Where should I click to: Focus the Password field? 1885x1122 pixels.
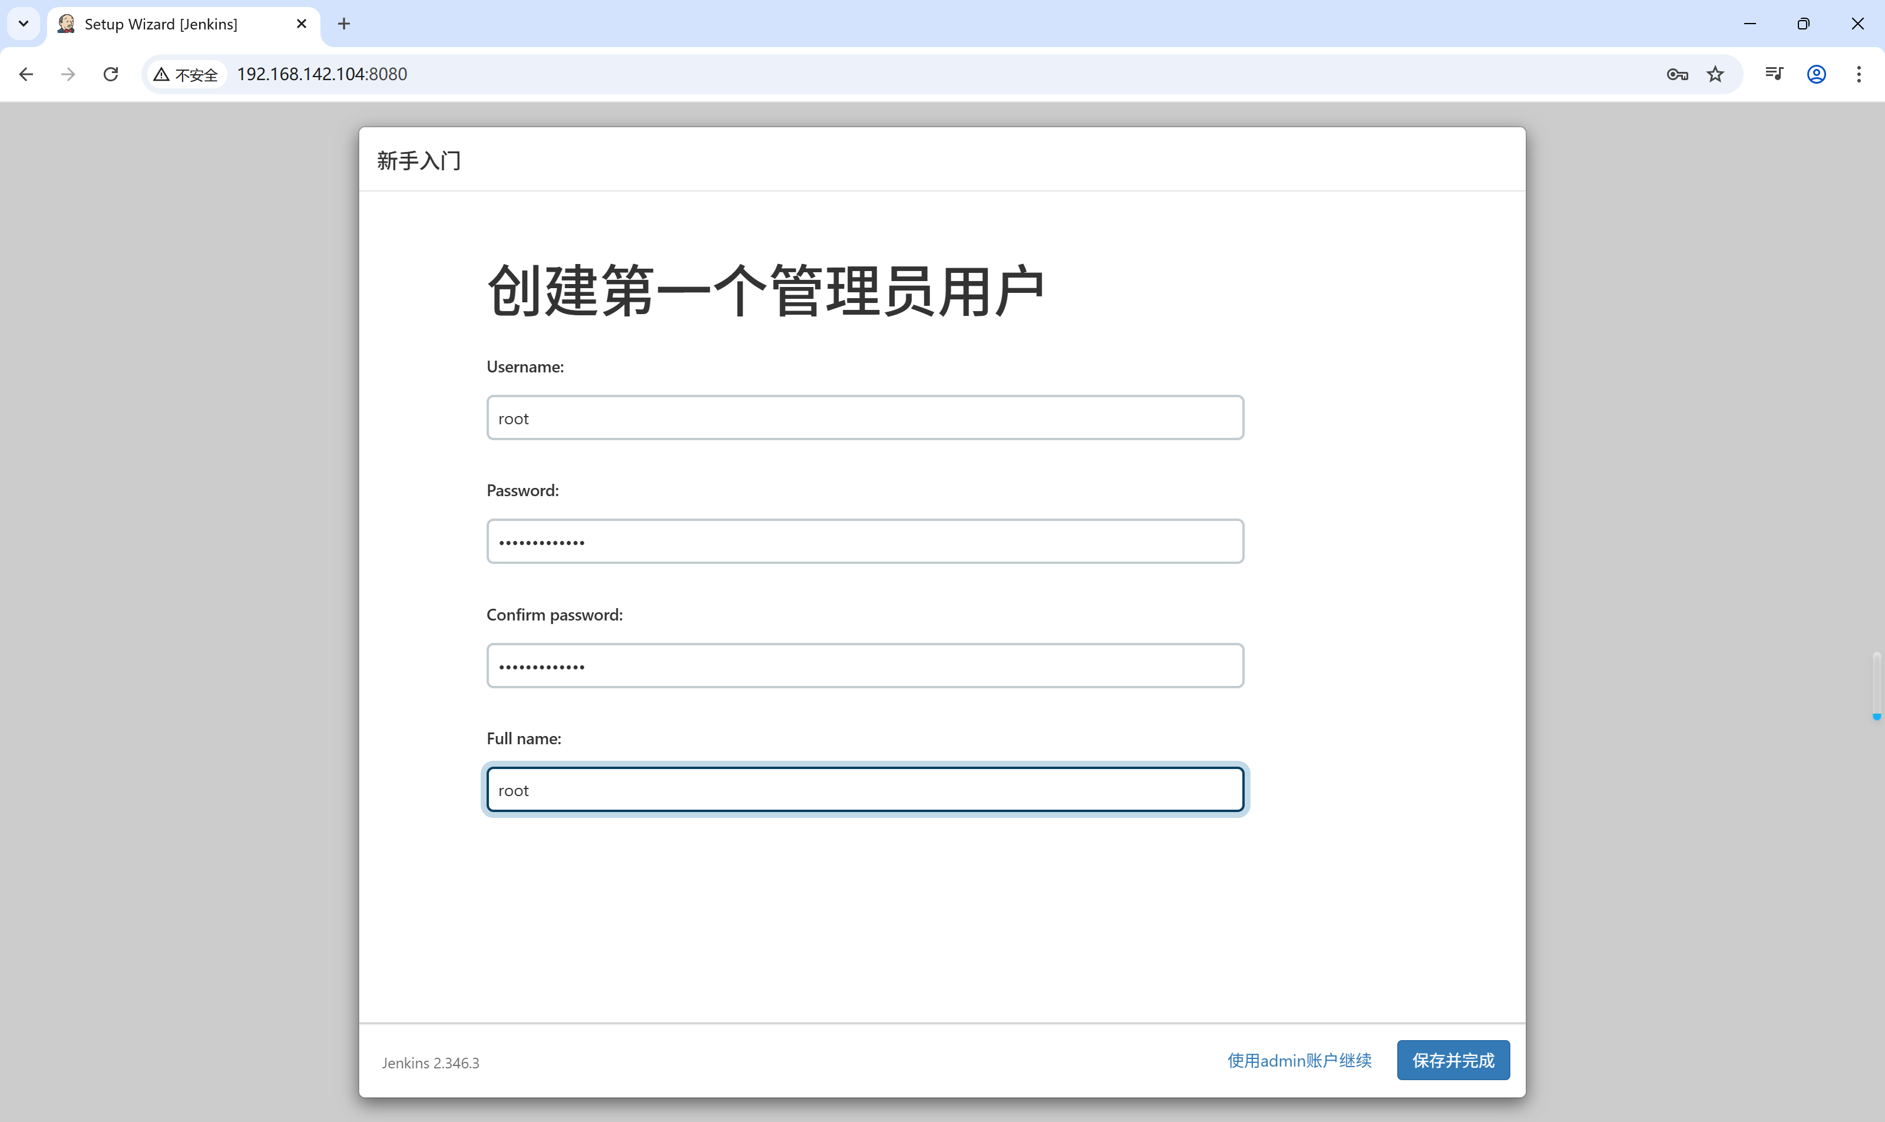pyautogui.click(x=865, y=542)
